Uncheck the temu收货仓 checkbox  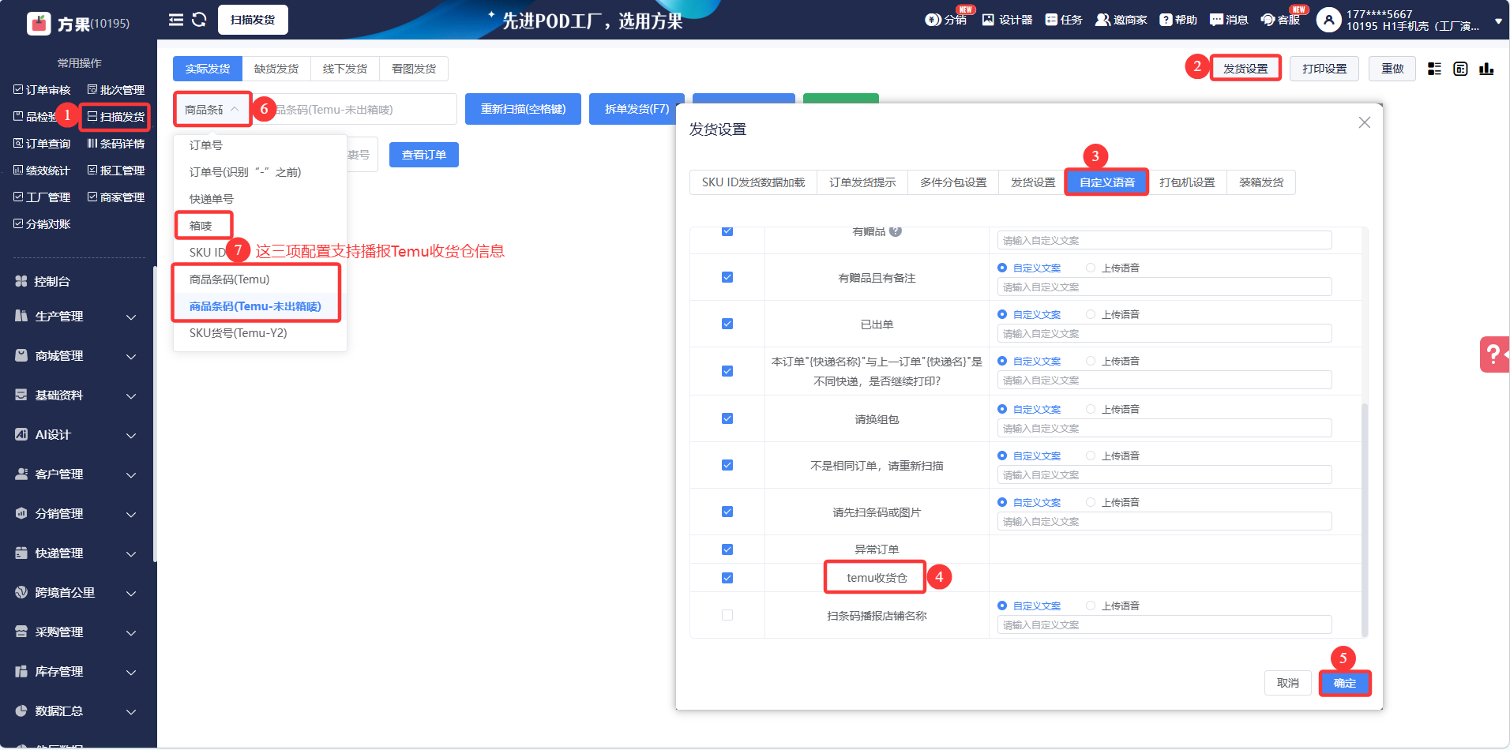pos(727,578)
